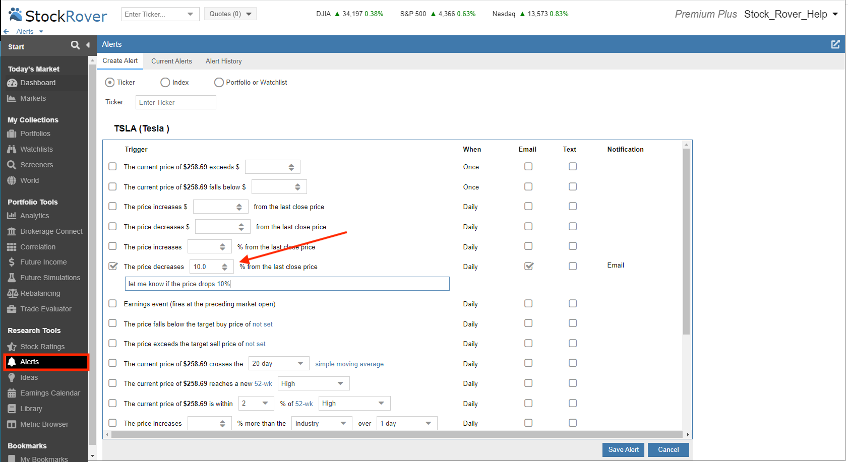Open the Enter Ticker dropdown in header
848x462 pixels.
(190, 14)
